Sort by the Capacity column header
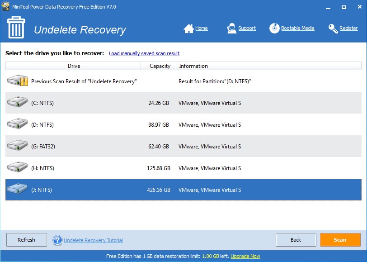 coord(159,66)
